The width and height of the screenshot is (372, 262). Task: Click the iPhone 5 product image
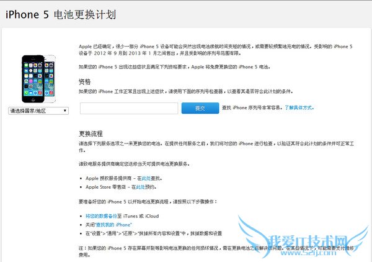pyautogui.click(x=38, y=79)
